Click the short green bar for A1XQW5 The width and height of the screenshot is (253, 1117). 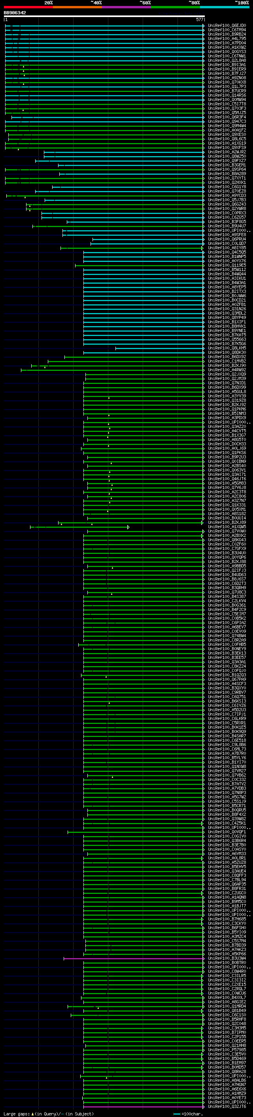click(x=79, y=527)
